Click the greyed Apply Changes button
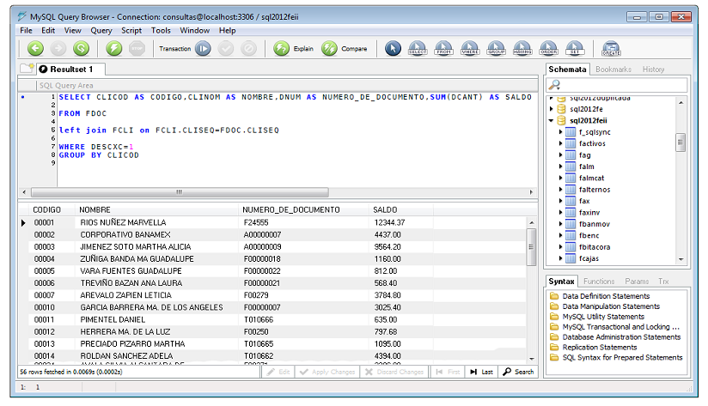The height and width of the screenshot is (406, 708). [x=327, y=372]
